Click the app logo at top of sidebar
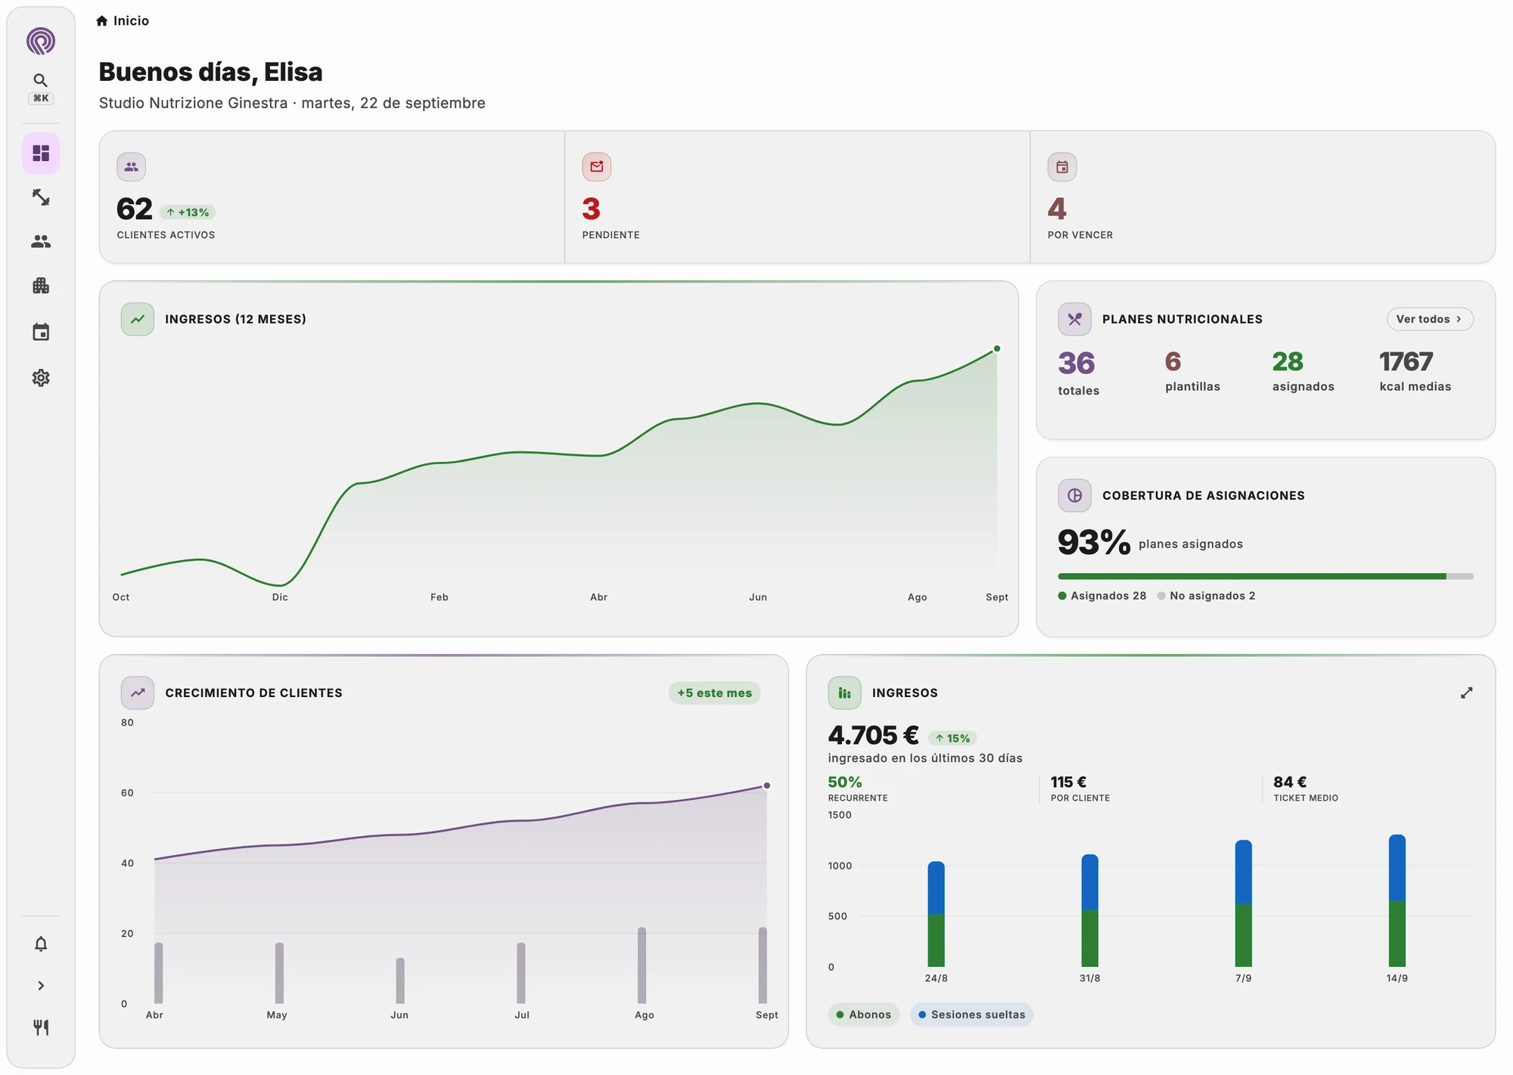Screen dimensions: 1513x1075 (x=41, y=41)
